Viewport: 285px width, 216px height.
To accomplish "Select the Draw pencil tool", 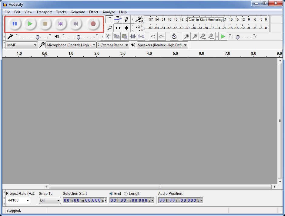I will point(126,20).
